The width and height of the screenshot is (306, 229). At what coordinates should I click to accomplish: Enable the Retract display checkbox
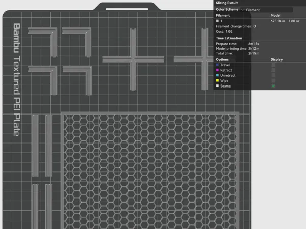(x=273, y=70)
